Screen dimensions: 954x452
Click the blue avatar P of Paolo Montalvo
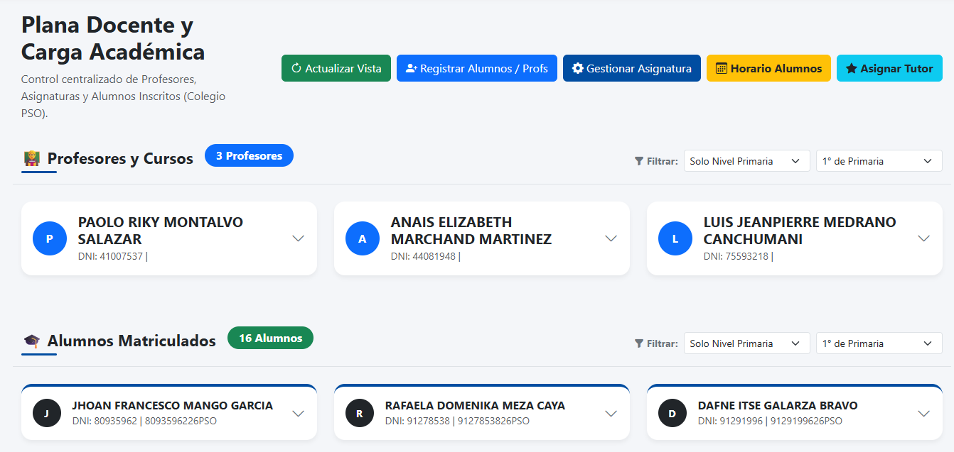[x=50, y=238]
